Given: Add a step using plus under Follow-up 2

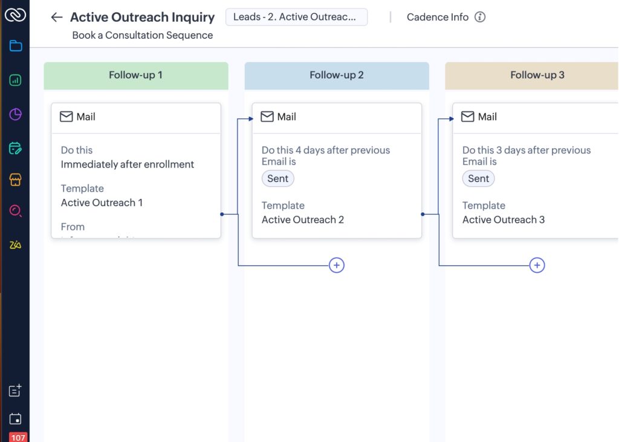Looking at the screenshot, I should (337, 265).
